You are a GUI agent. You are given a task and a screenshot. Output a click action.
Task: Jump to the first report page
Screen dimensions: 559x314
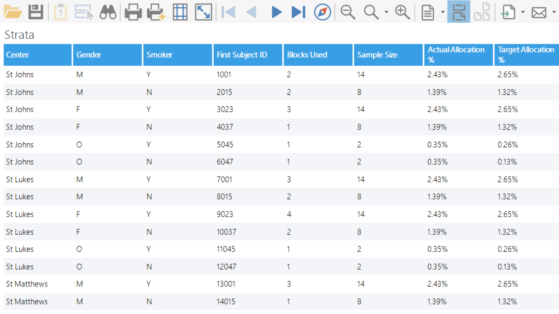[227, 12]
